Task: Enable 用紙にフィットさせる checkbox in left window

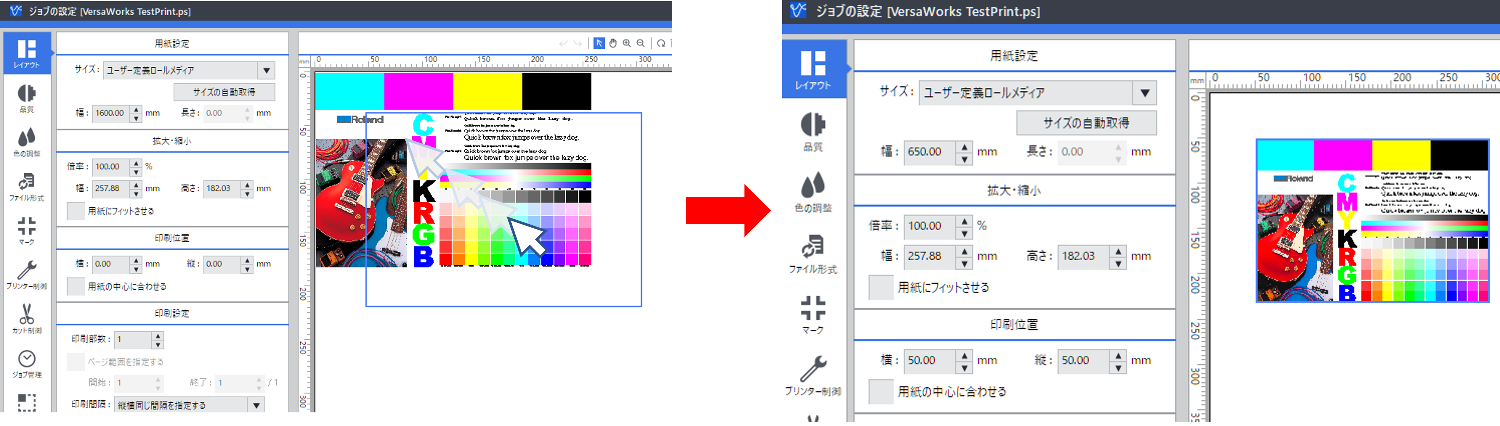Action: click(x=76, y=211)
